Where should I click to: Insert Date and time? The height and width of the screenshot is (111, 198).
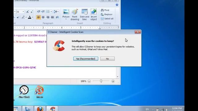pos(84,14)
